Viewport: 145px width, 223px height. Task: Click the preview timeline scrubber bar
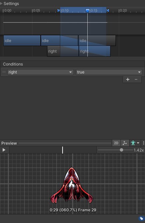[53, 150]
